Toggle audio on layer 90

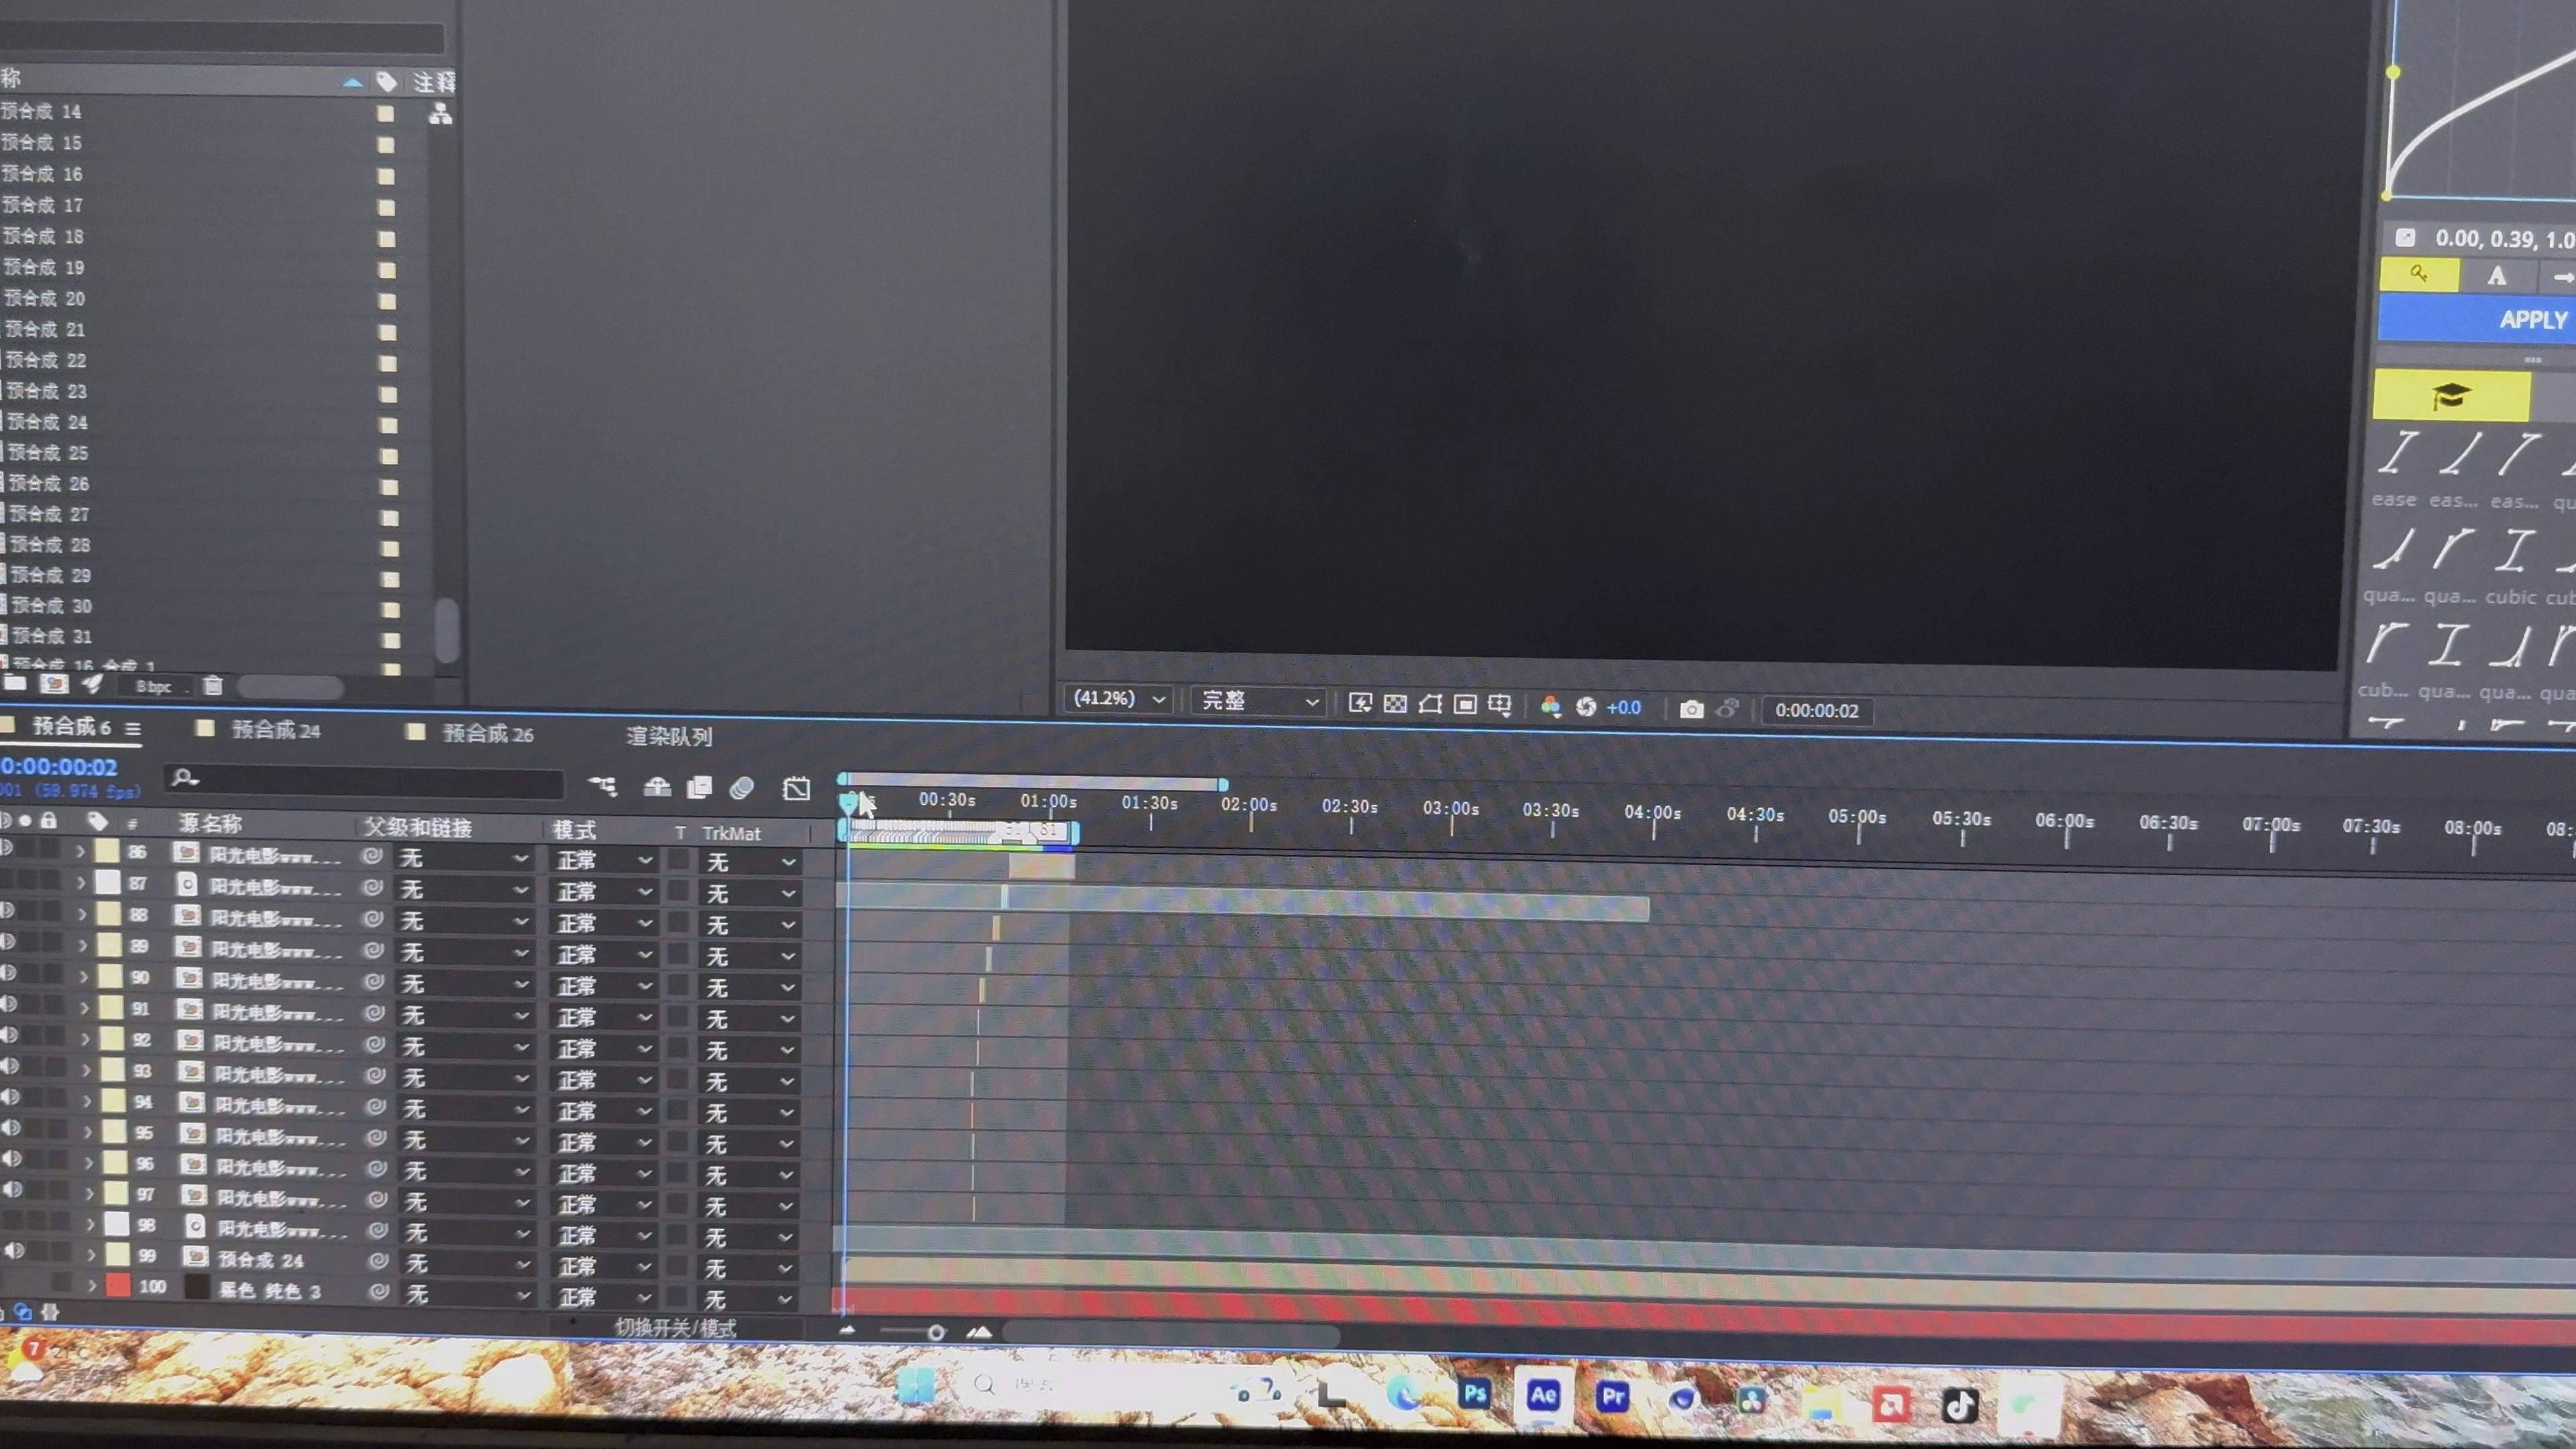(x=9, y=973)
